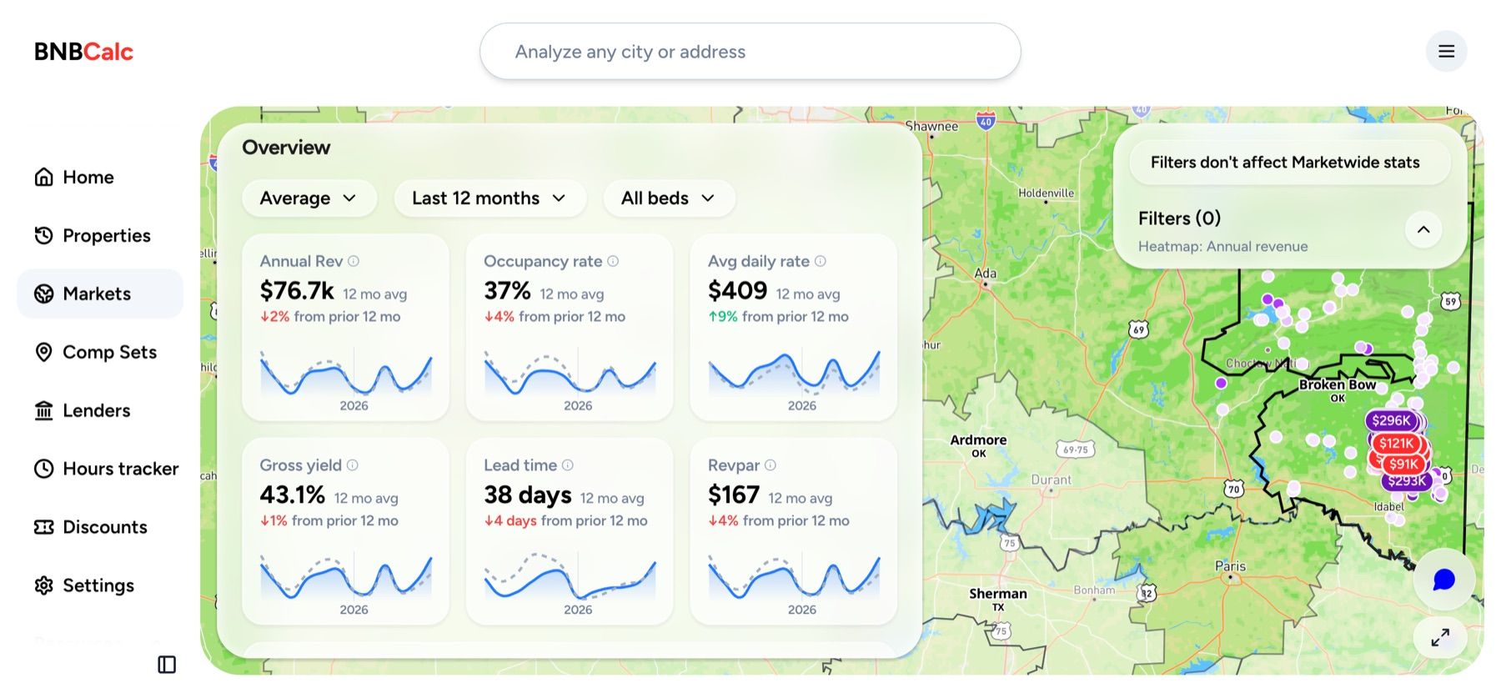The image size is (1501, 698).
Task: Click the Comp Sets map pin icon
Action: 44,352
